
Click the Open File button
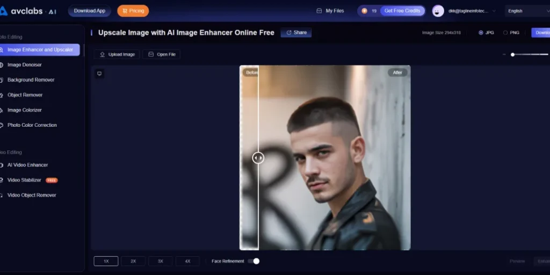click(x=161, y=54)
